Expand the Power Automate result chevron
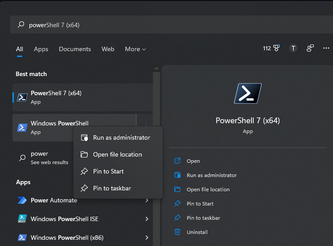 (147, 201)
